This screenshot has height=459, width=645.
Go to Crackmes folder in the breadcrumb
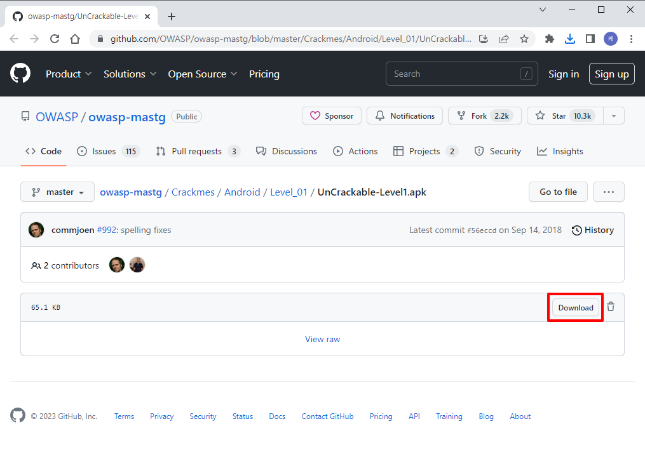pos(193,192)
